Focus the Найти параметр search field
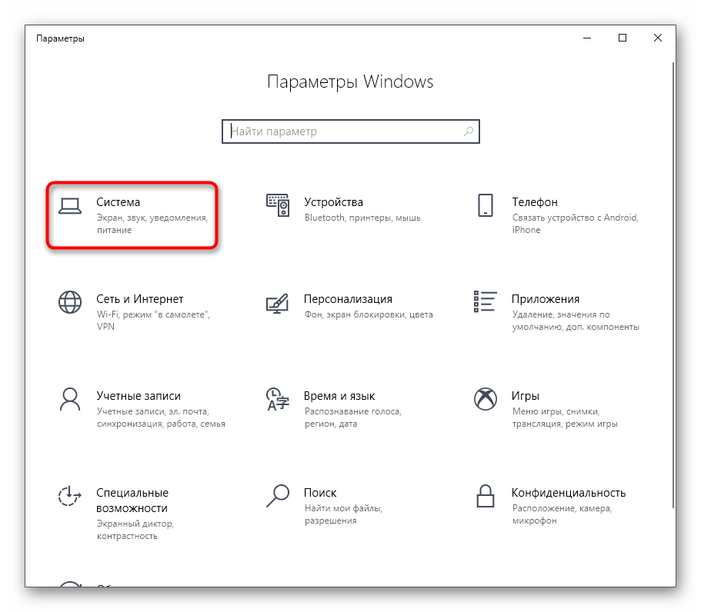 click(351, 131)
